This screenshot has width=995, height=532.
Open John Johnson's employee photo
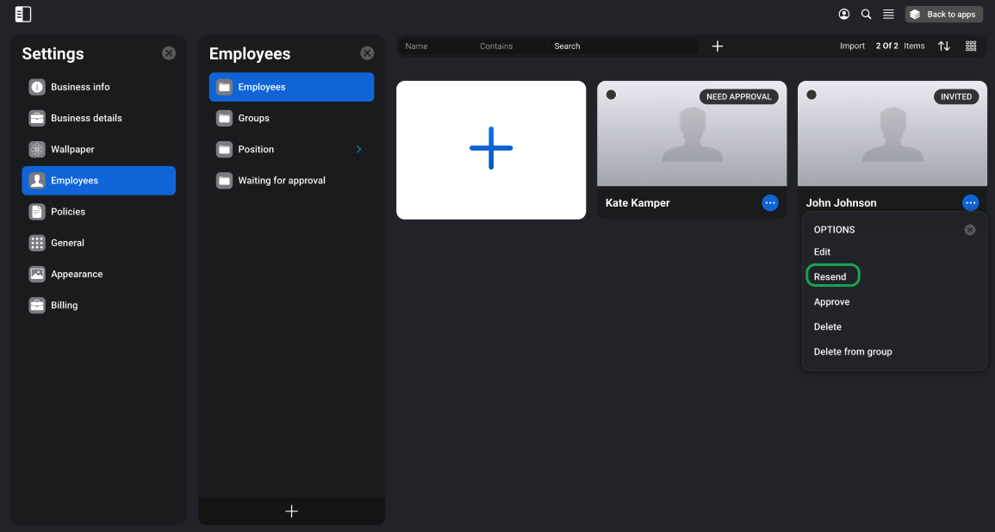892,133
